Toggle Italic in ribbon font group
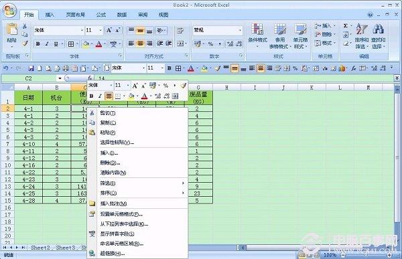The image size is (402, 259). pos(47,44)
